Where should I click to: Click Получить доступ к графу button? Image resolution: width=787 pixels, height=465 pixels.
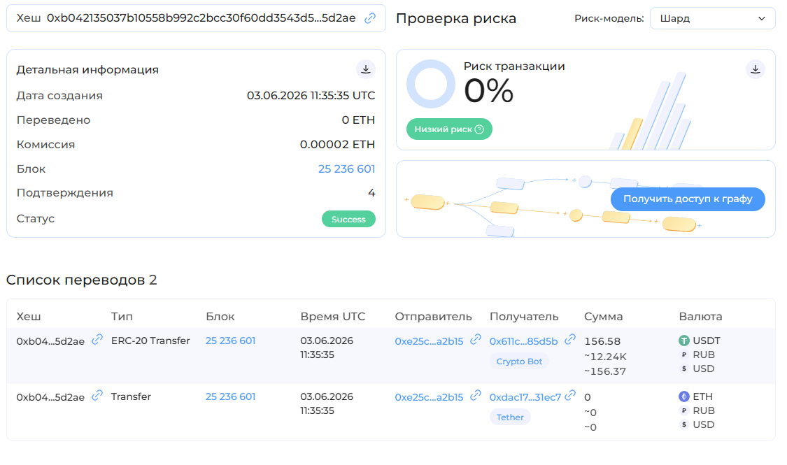coord(688,199)
